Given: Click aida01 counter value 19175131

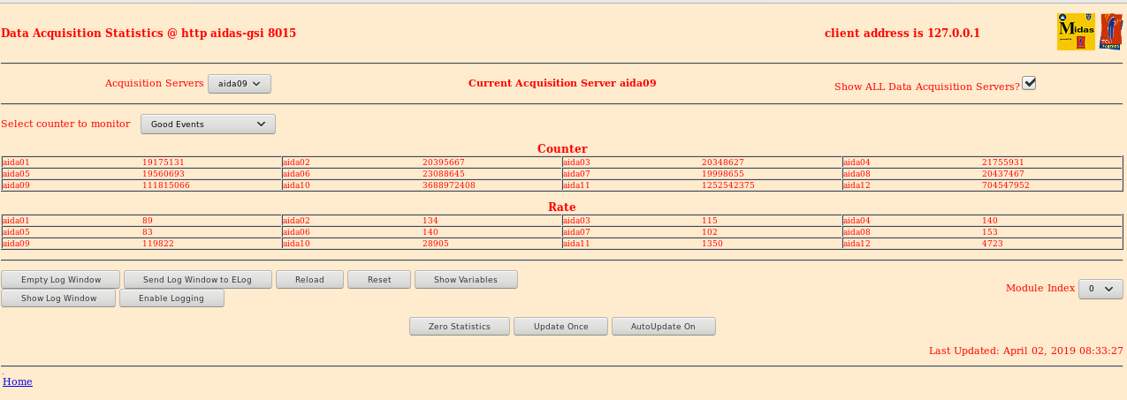Looking at the screenshot, I should [x=164, y=162].
